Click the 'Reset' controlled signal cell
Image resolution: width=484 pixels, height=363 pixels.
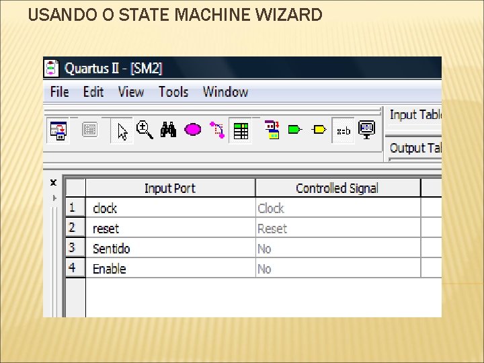click(338, 227)
